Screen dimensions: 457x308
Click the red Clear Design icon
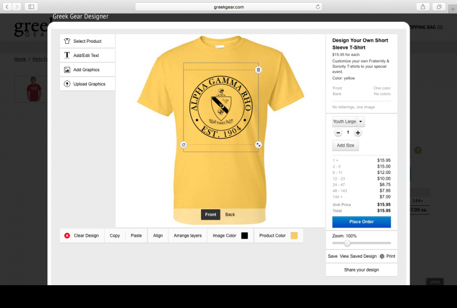pos(67,236)
